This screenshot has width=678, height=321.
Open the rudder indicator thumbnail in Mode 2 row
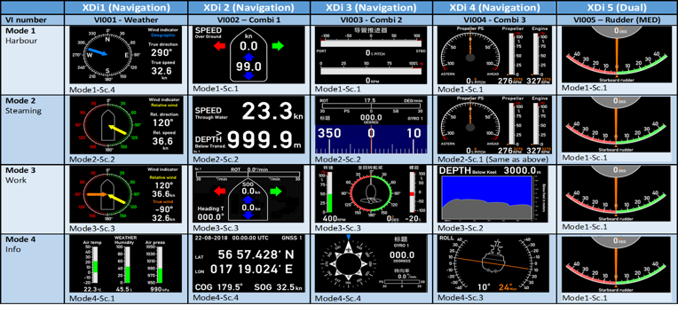coord(617,124)
